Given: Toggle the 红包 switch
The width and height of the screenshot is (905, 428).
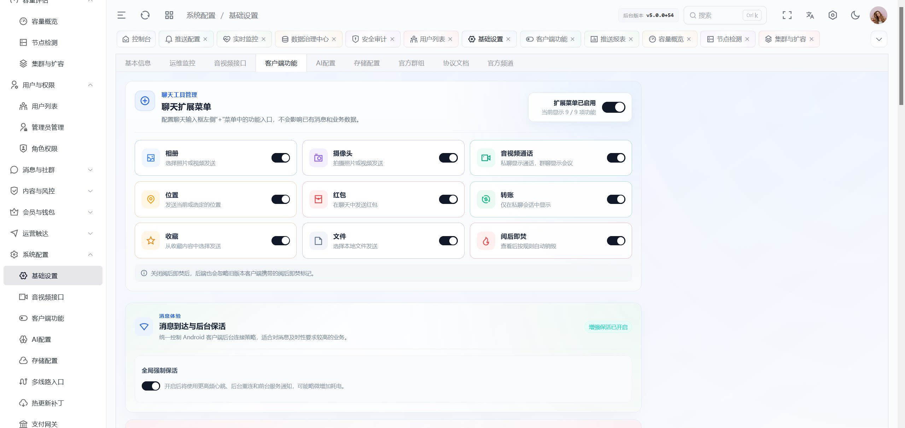Looking at the screenshot, I should 448,199.
